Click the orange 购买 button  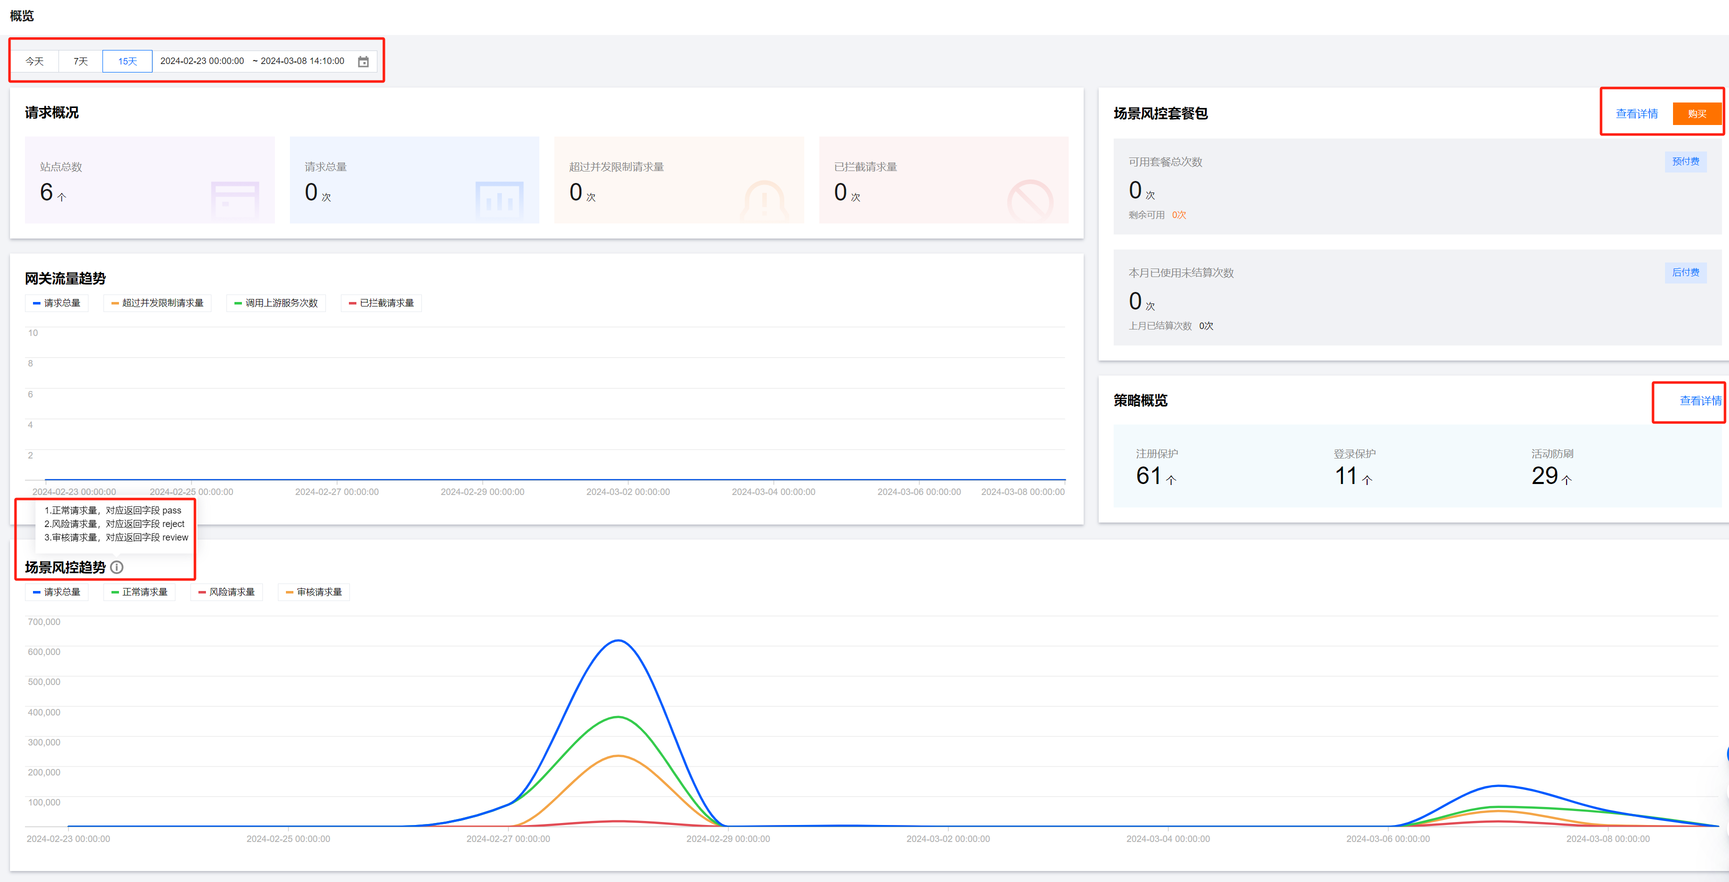[1696, 114]
